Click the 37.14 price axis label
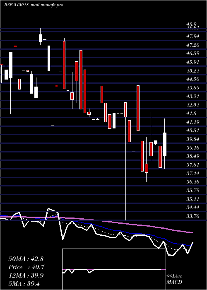Screen dimensions: 207x290 coord(193,174)
